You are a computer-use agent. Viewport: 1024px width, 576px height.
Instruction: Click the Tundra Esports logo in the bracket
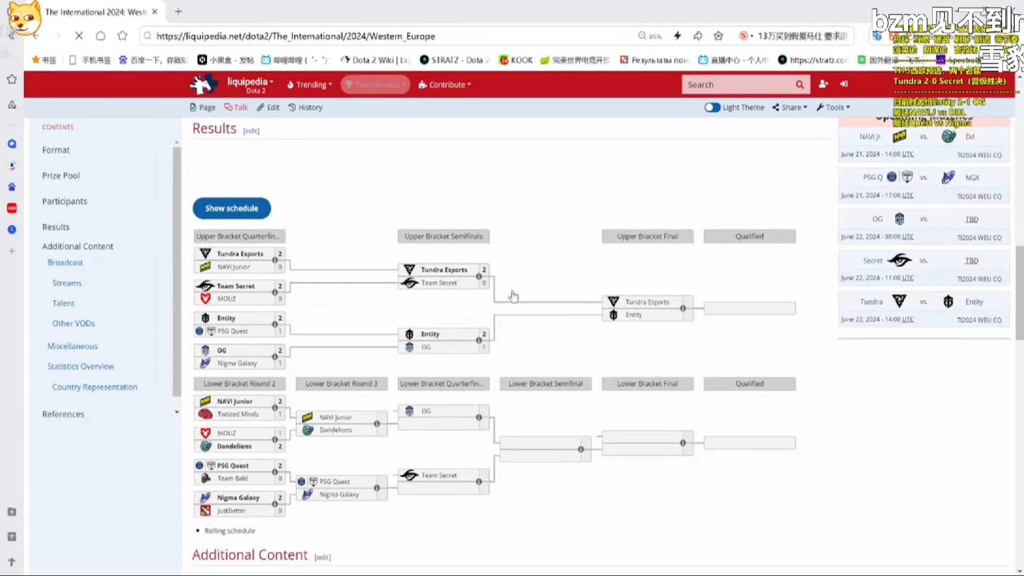pyautogui.click(x=204, y=253)
